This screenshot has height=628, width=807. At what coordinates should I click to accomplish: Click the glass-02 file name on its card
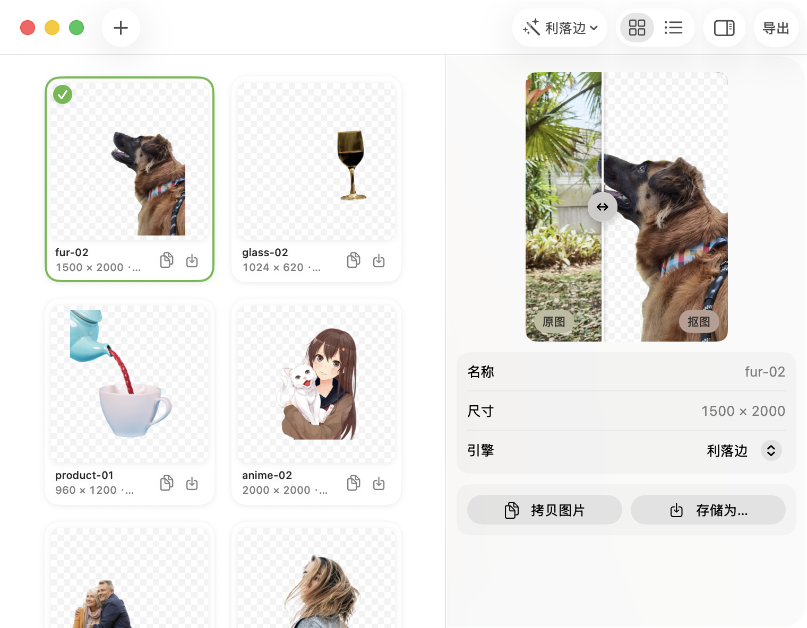265,252
